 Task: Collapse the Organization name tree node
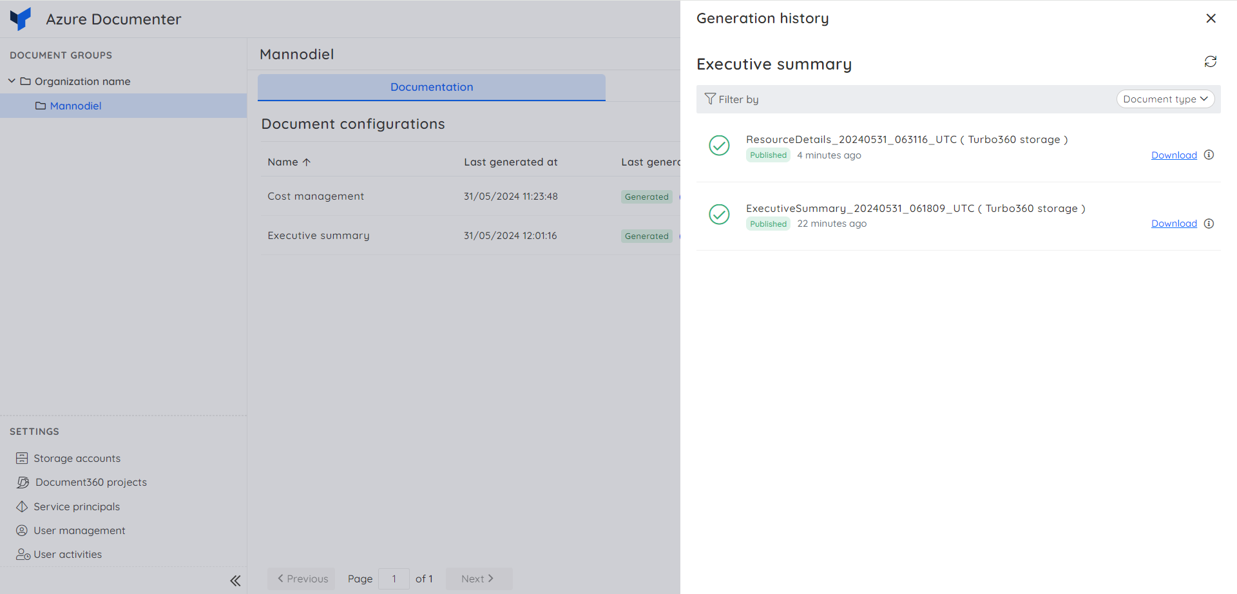tap(12, 81)
